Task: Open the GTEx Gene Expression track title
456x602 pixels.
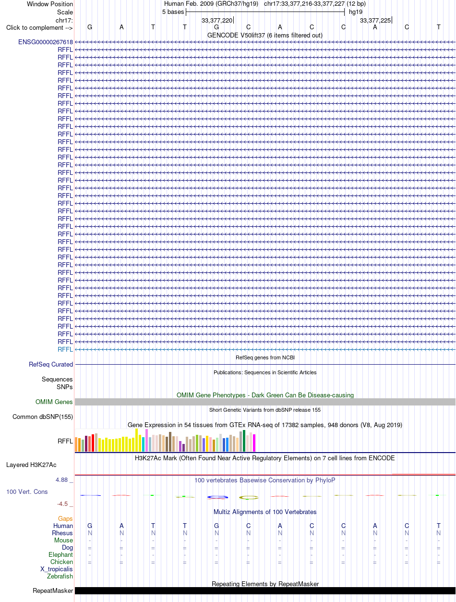Action: click(x=265, y=425)
